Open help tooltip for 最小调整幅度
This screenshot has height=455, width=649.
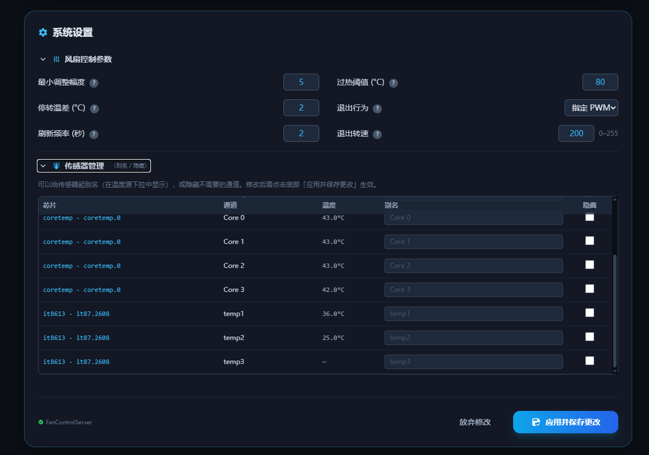pos(94,83)
